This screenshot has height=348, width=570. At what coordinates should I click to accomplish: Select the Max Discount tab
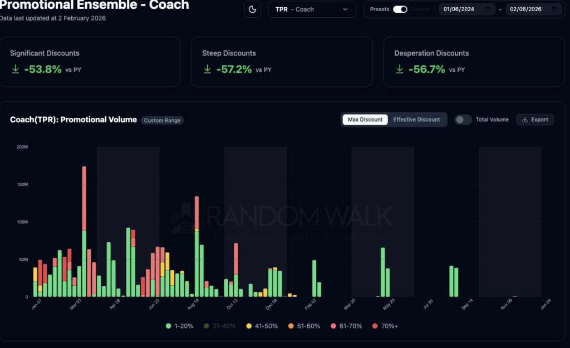pyautogui.click(x=365, y=120)
